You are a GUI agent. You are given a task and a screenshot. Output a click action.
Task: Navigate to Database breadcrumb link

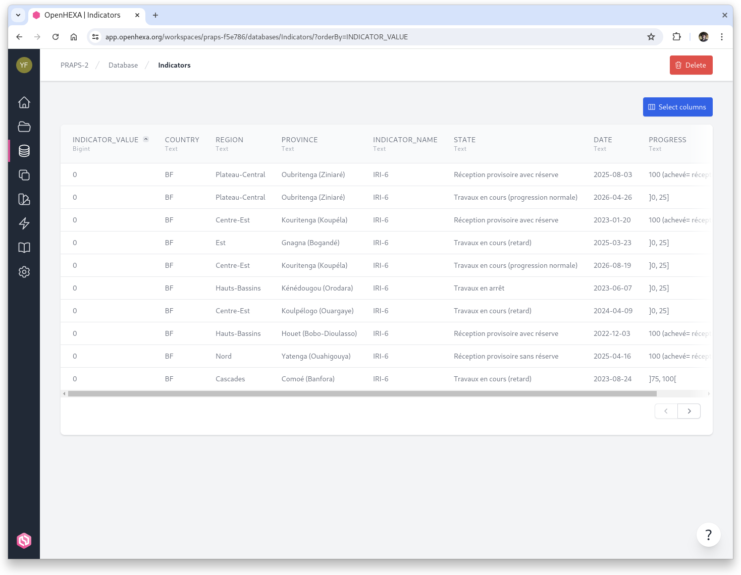click(123, 65)
